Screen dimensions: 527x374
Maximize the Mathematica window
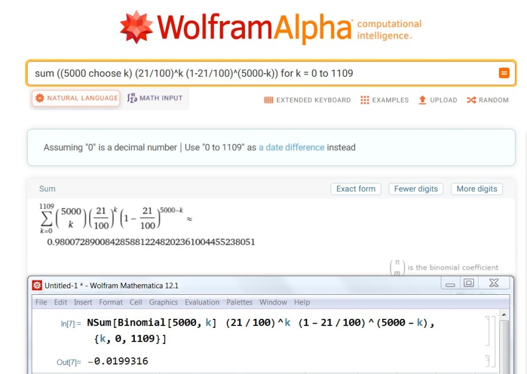[x=469, y=283]
